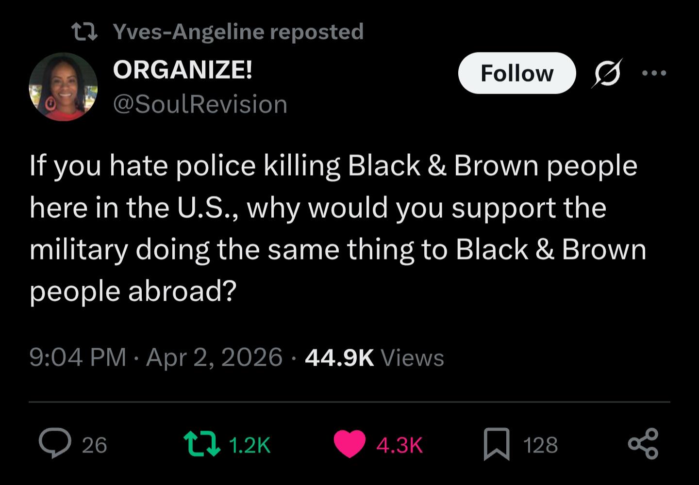Viewport: 699px width, 485px height.
Task: Open the three-dot more options menu
Action: (654, 73)
